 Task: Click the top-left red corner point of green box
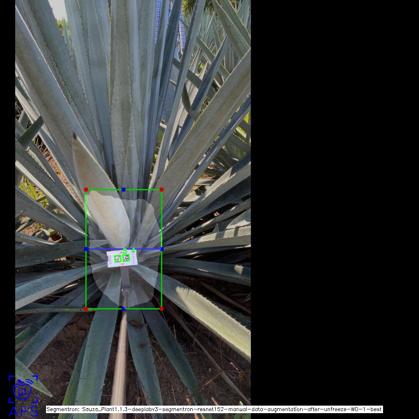point(86,190)
